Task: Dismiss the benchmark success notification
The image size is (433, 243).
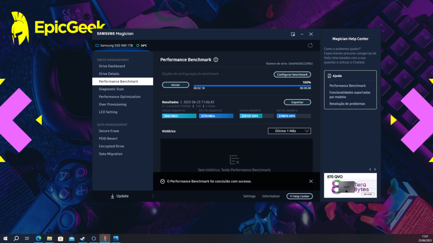Action: click(x=311, y=181)
